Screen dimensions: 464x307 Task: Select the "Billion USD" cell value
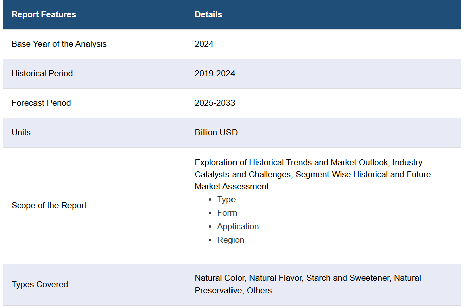(216, 133)
